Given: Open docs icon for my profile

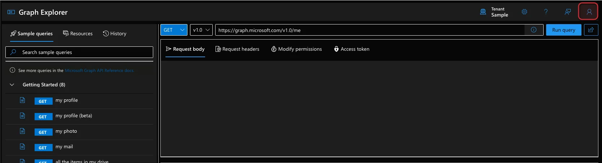Looking at the screenshot, I should (22, 100).
